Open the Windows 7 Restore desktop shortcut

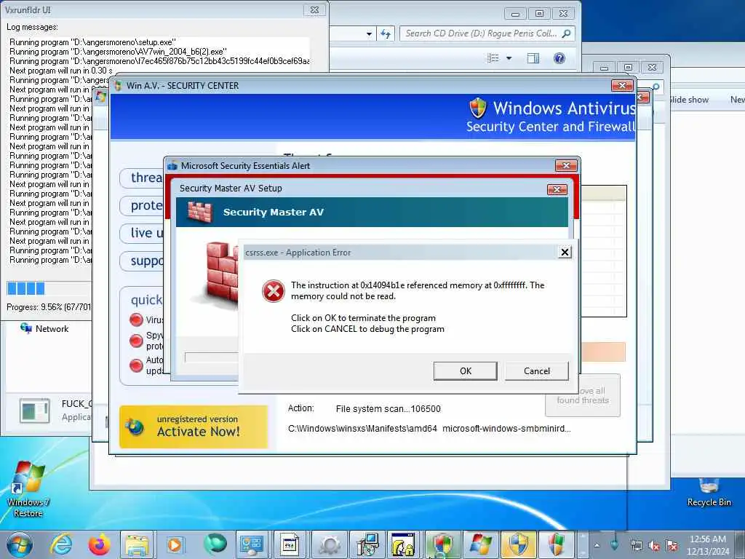(28, 488)
